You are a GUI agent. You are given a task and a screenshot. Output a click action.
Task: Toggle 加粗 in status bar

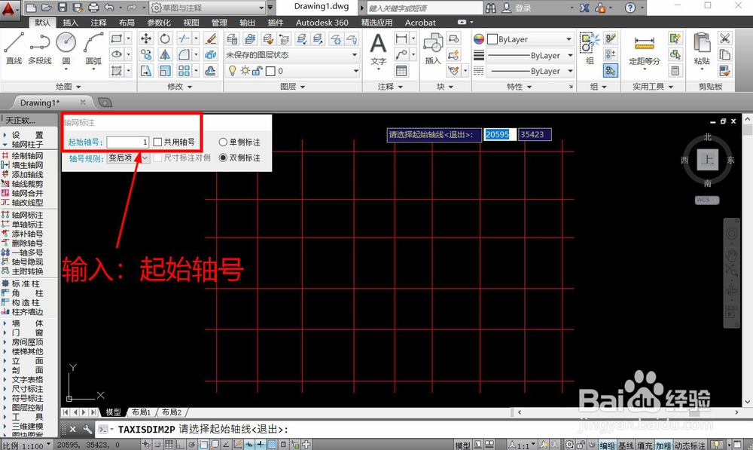click(663, 445)
